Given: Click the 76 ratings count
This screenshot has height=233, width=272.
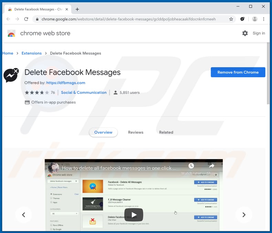Looking at the screenshot, I should pyautogui.click(x=53, y=92).
